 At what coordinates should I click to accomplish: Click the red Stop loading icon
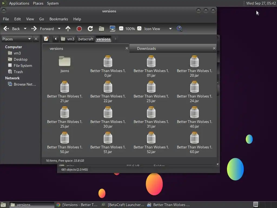pyautogui.click(x=79, y=29)
